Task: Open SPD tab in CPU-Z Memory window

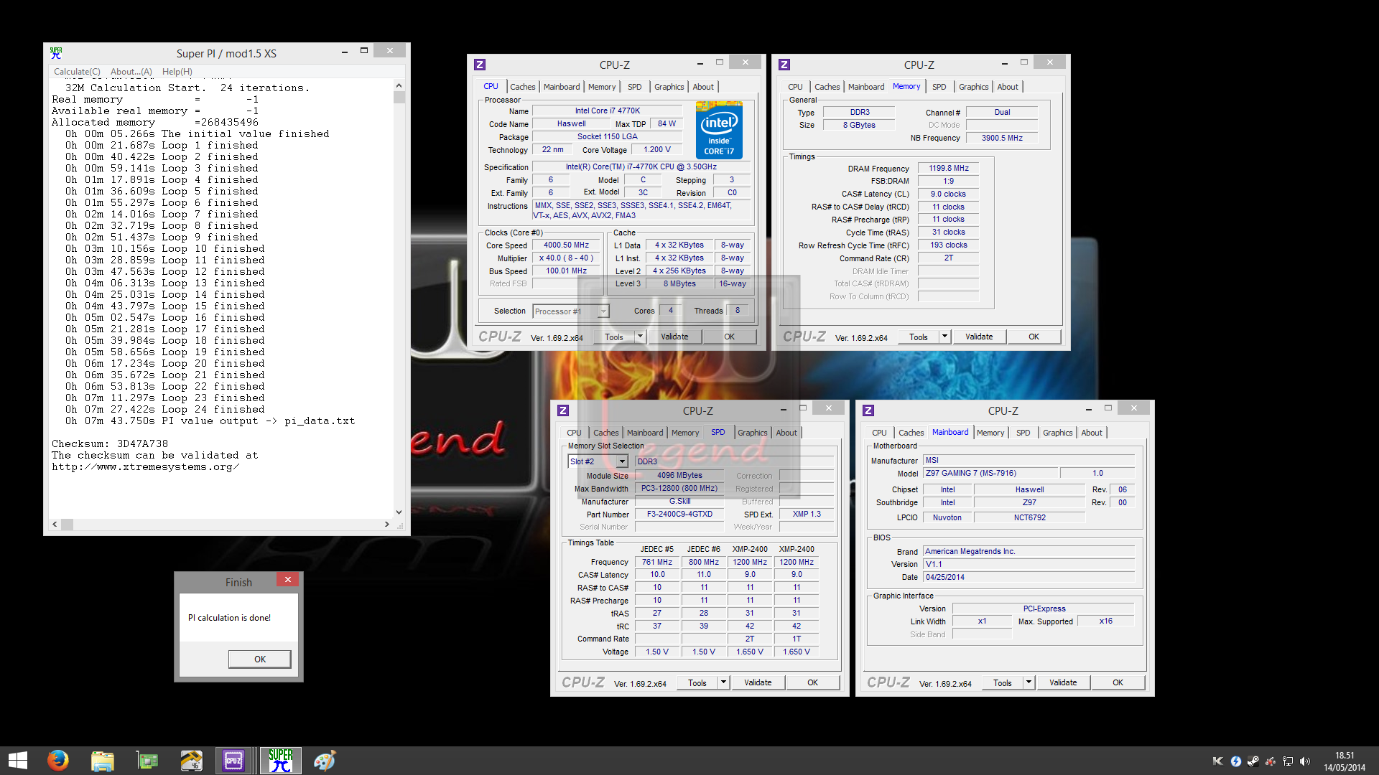Action: click(x=939, y=87)
